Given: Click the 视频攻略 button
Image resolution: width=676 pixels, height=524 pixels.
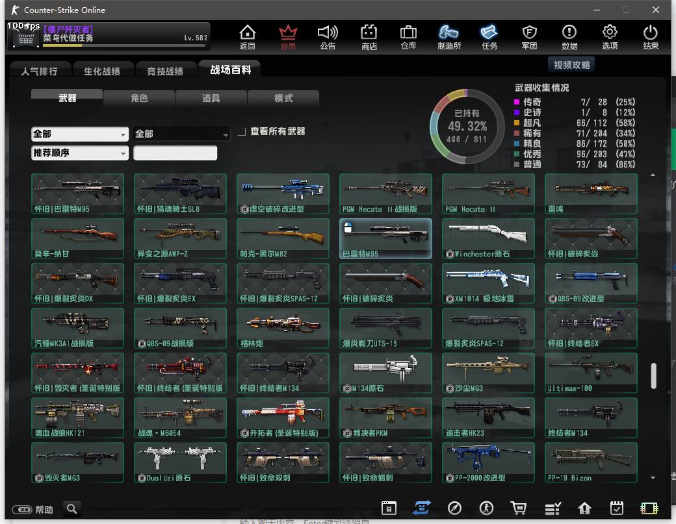Looking at the screenshot, I should click(x=571, y=64).
